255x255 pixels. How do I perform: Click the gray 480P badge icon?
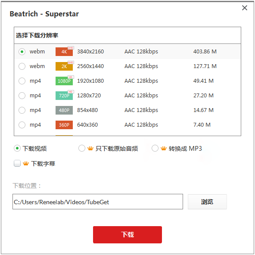coord(64,110)
